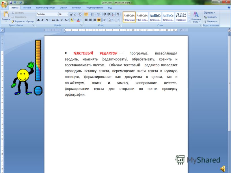Open the Вид ribbon tab
The height and width of the screenshot is (173, 231).
click(110, 8)
